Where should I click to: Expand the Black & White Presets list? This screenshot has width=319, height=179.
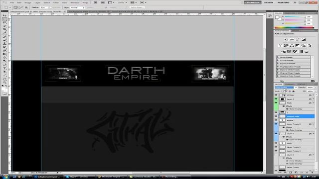pyautogui.click(x=278, y=70)
